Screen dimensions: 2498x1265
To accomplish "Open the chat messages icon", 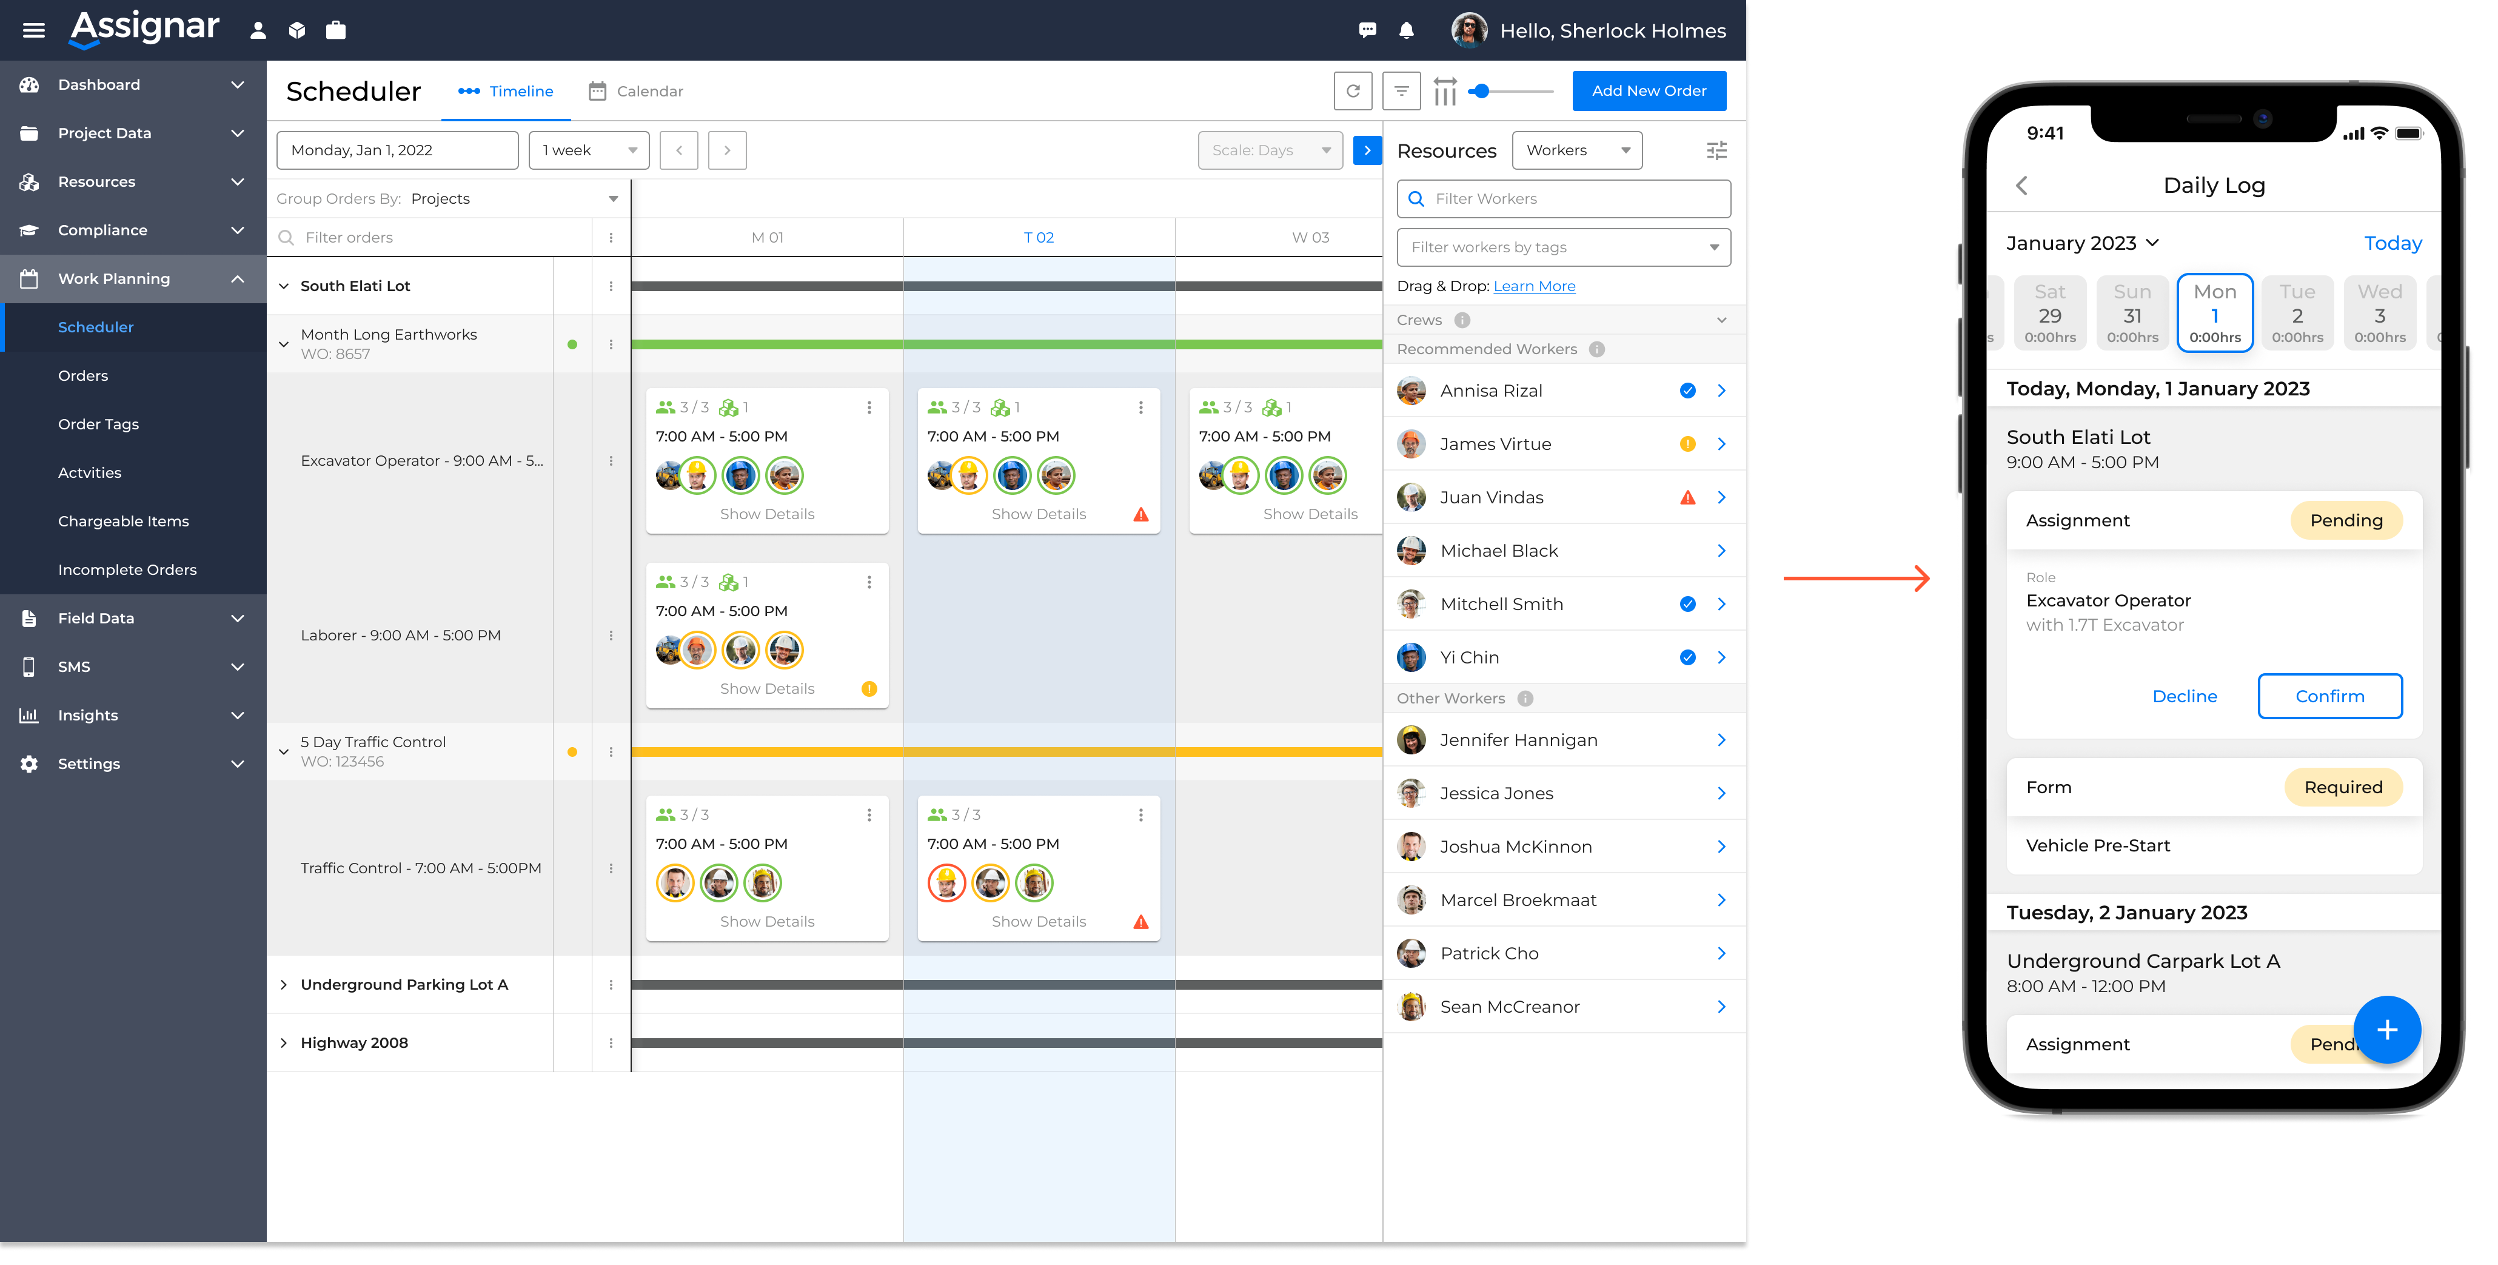I will click(x=1367, y=30).
